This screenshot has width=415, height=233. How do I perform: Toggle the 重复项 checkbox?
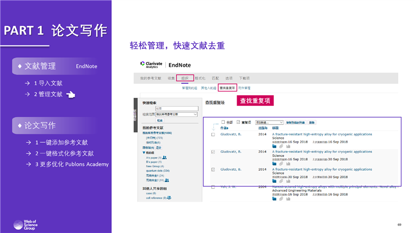(238, 122)
